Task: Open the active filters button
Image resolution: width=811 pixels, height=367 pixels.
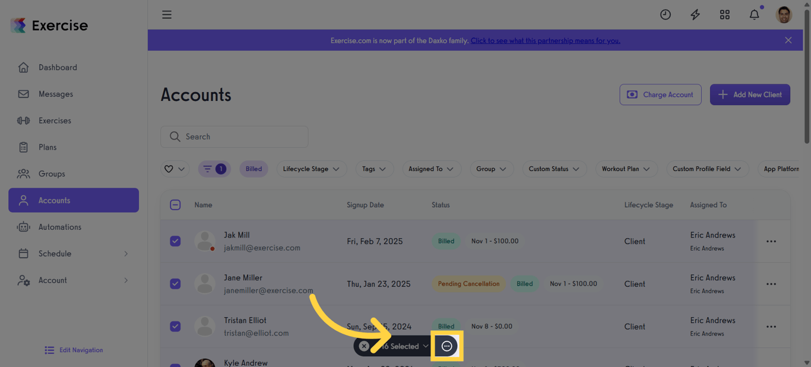Action: (x=214, y=169)
